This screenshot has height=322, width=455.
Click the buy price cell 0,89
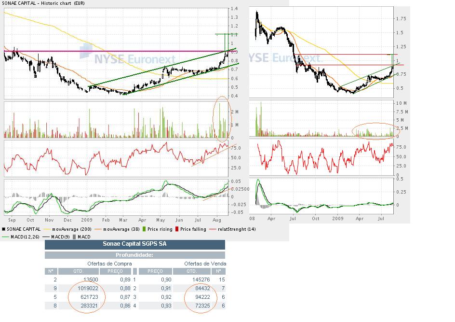(x=125, y=280)
